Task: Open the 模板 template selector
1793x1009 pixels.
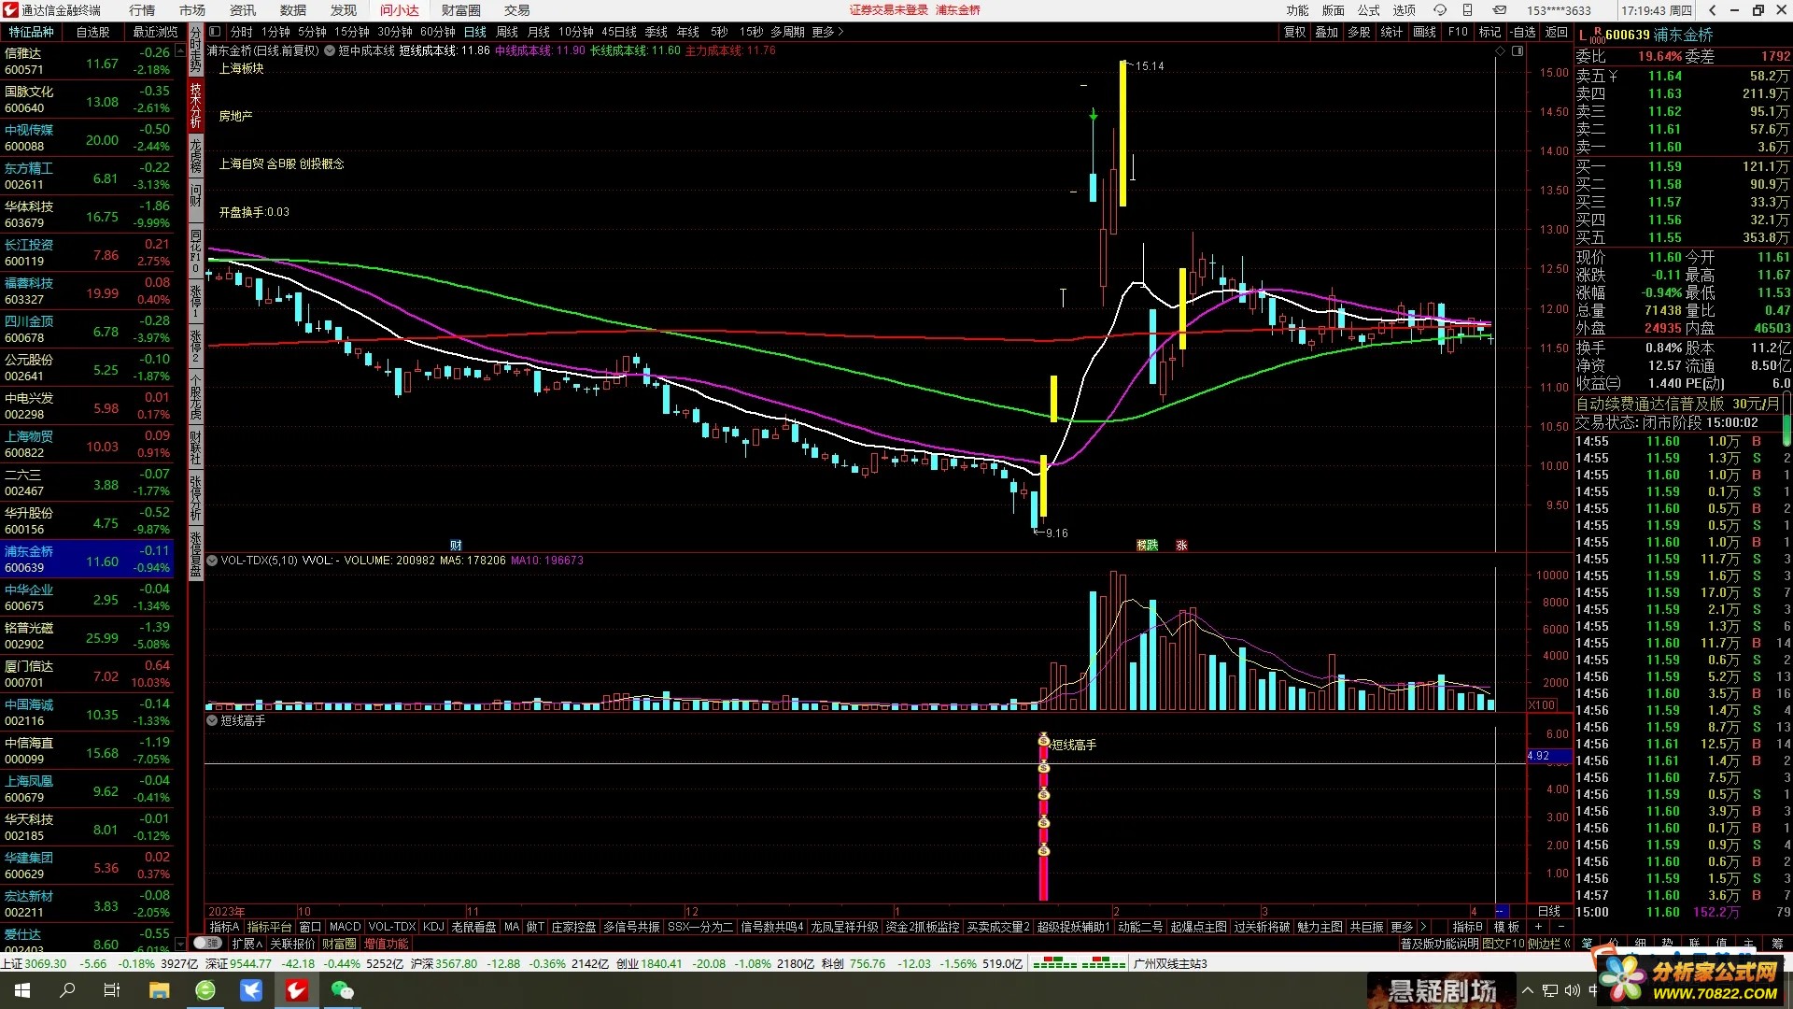Action: (x=1506, y=927)
